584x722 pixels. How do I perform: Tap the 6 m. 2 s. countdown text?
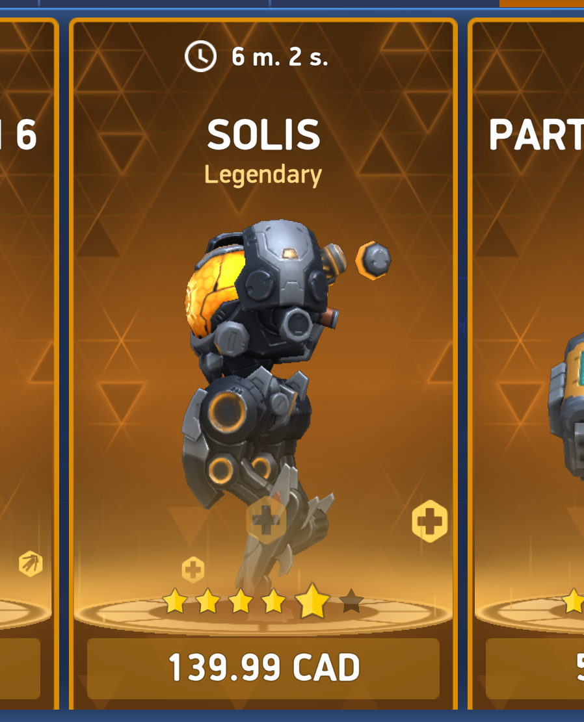pos(280,57)
